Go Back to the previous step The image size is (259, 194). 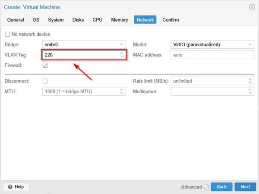[x=221, y=187]
